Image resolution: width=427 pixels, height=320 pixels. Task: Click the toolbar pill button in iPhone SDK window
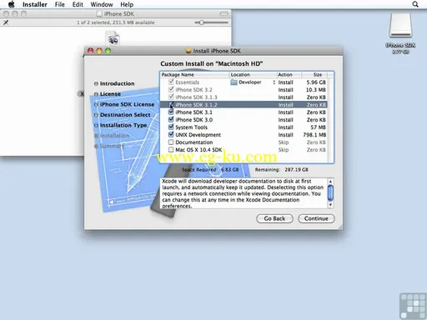(x=224, y=13)
